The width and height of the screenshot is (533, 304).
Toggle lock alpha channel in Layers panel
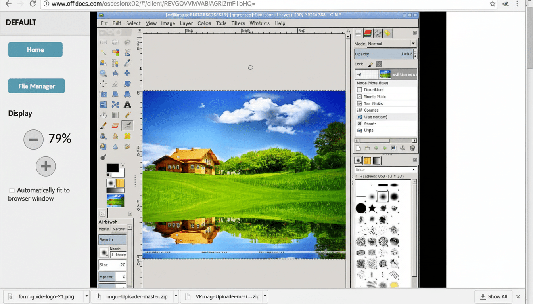(379, 64)
